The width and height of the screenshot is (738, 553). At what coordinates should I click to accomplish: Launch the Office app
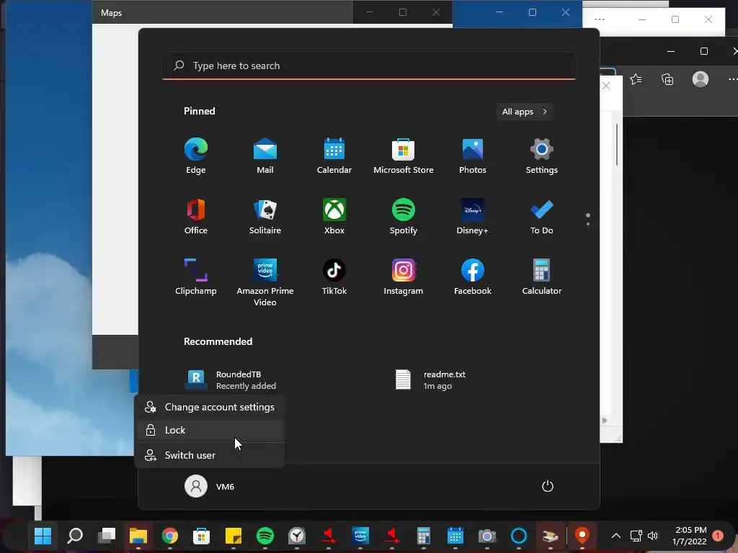(196, 216)
